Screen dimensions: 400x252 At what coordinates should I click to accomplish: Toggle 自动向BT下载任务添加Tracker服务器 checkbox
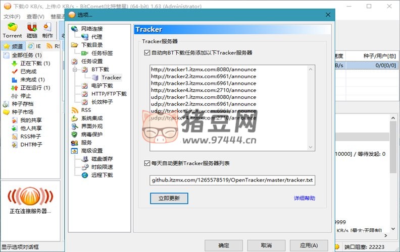(147, 52)
